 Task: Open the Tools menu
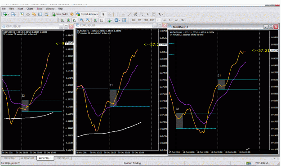tap(40, 9)
